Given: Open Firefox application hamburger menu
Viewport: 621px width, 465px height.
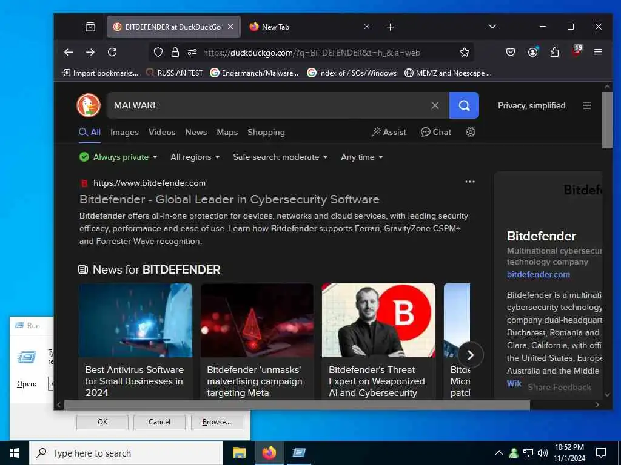Looking at the screenshot, I should [598, 52].
